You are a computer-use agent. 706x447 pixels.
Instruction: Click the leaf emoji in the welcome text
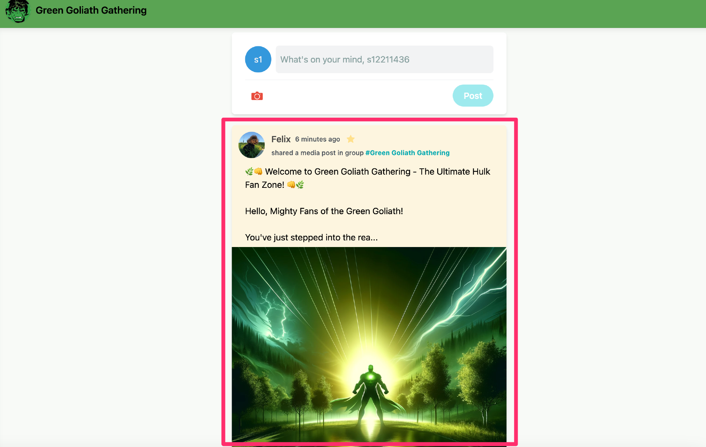coord(250,171)
